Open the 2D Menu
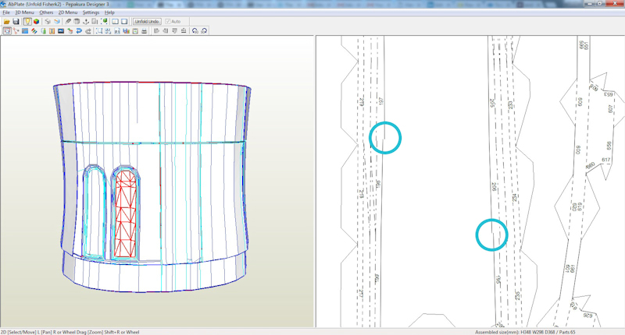Viewport: 625px width, 335px height. [68, 12]
